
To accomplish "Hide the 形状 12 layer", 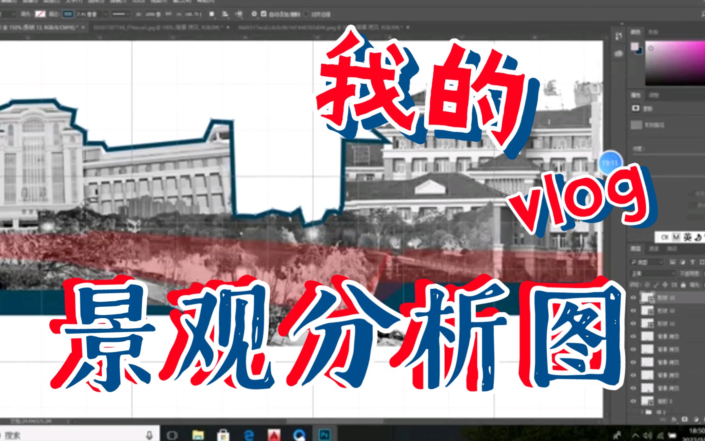I will (x=633, y=311).
